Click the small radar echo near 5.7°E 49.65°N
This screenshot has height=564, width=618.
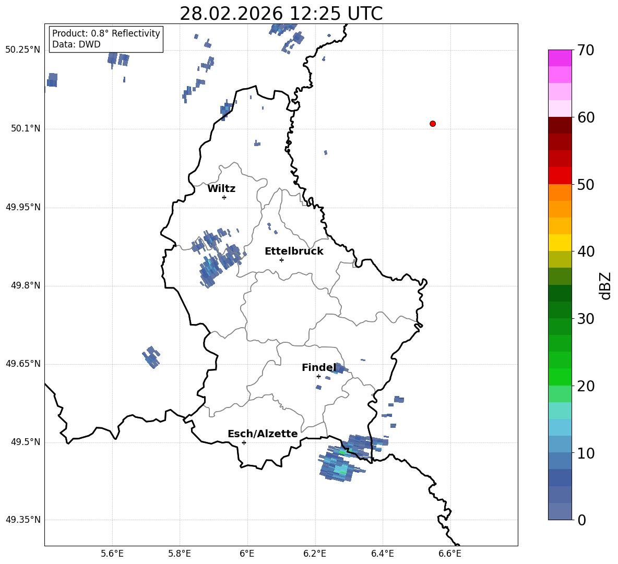[151, 357]
